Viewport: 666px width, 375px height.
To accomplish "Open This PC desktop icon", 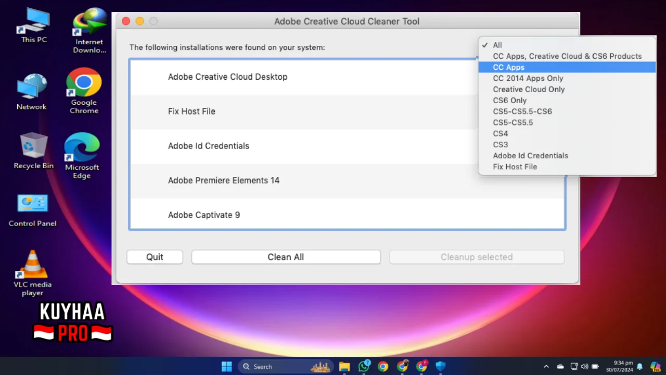I will 34,26.
